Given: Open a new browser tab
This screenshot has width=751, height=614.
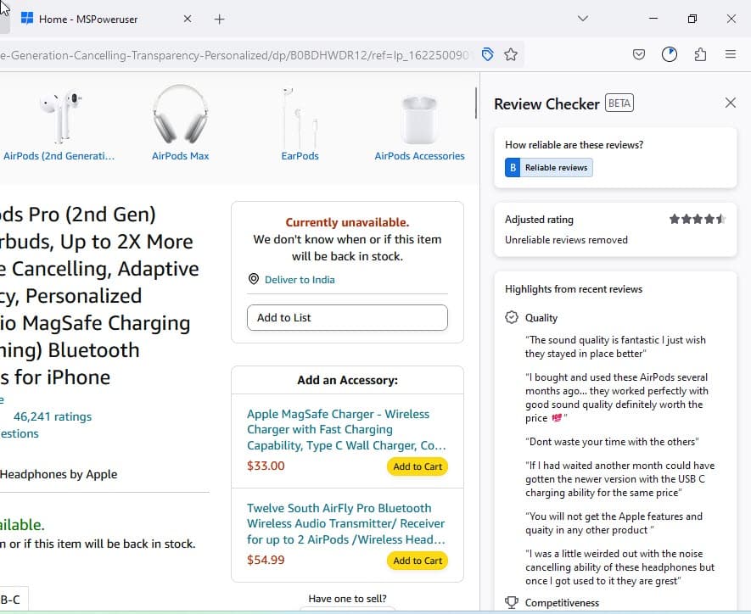Looking at the screenshot, I should [220, 19].
